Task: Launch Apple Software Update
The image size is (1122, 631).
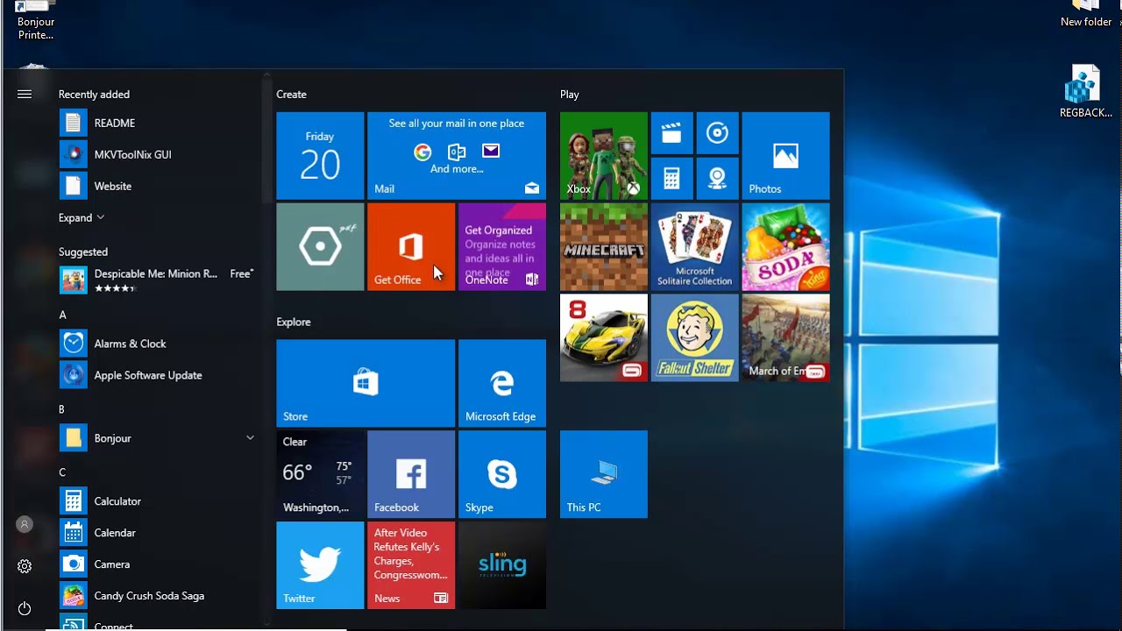Action: pos(158,375)
